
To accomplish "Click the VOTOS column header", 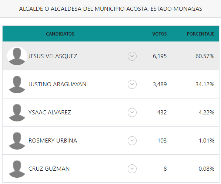I will point(160,34).
